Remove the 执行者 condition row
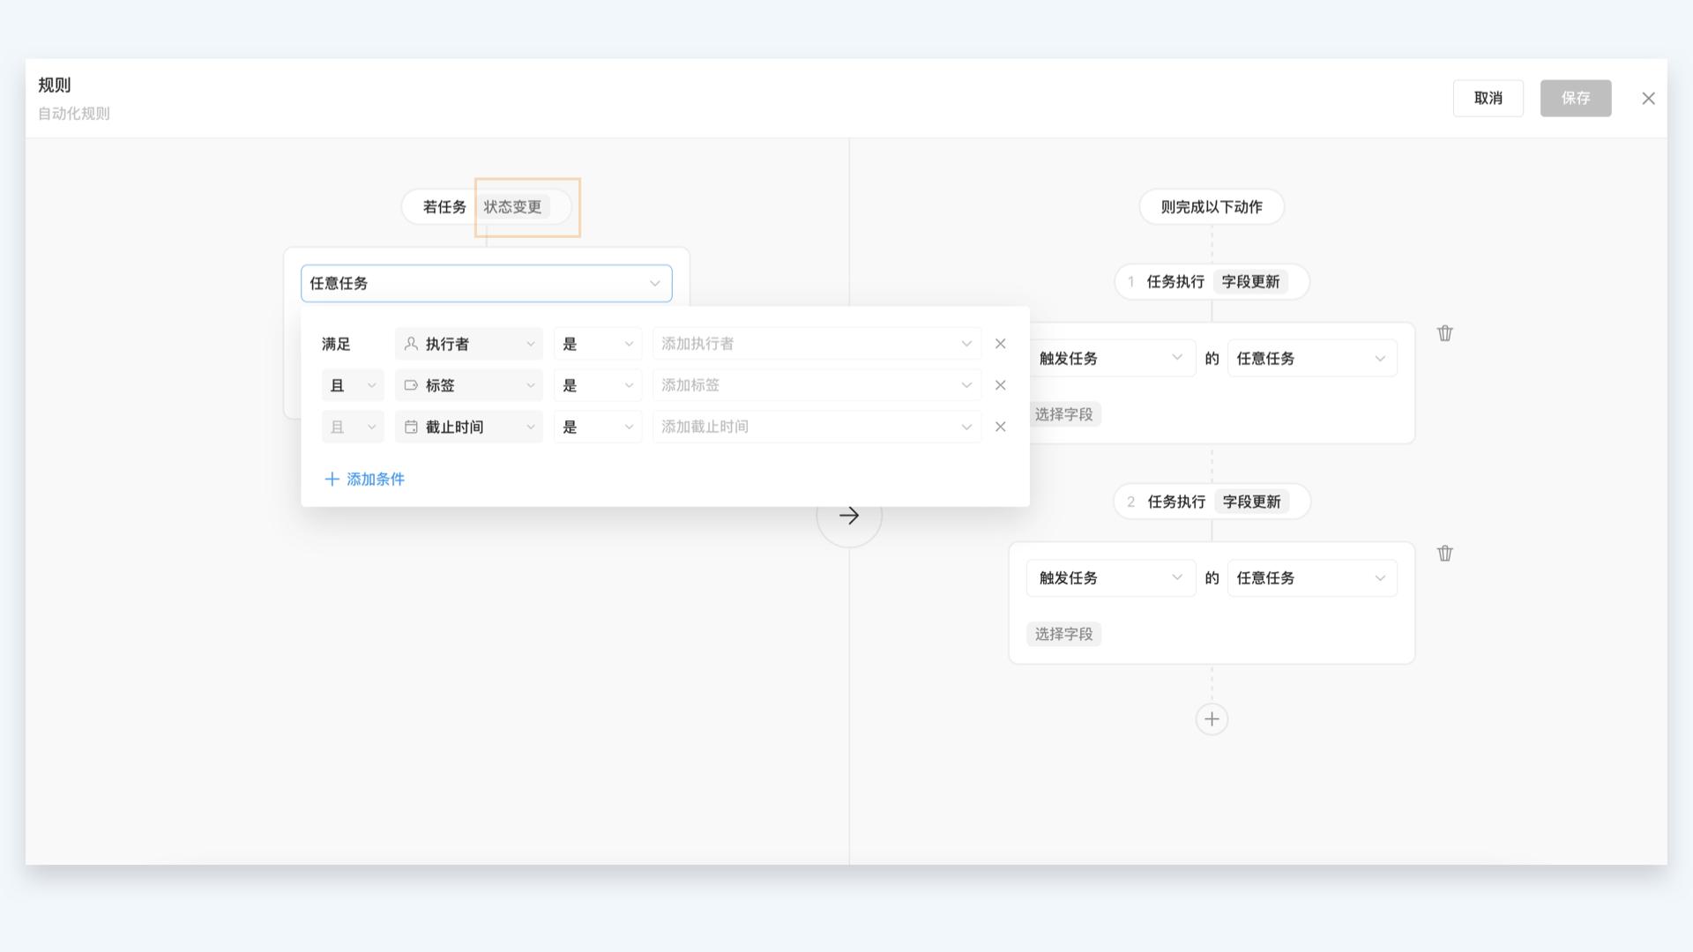 1000,344
